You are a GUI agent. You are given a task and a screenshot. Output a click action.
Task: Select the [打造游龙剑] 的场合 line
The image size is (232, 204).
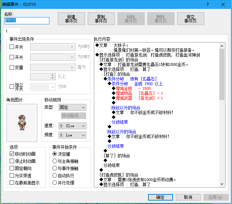[x=118, y=60]
